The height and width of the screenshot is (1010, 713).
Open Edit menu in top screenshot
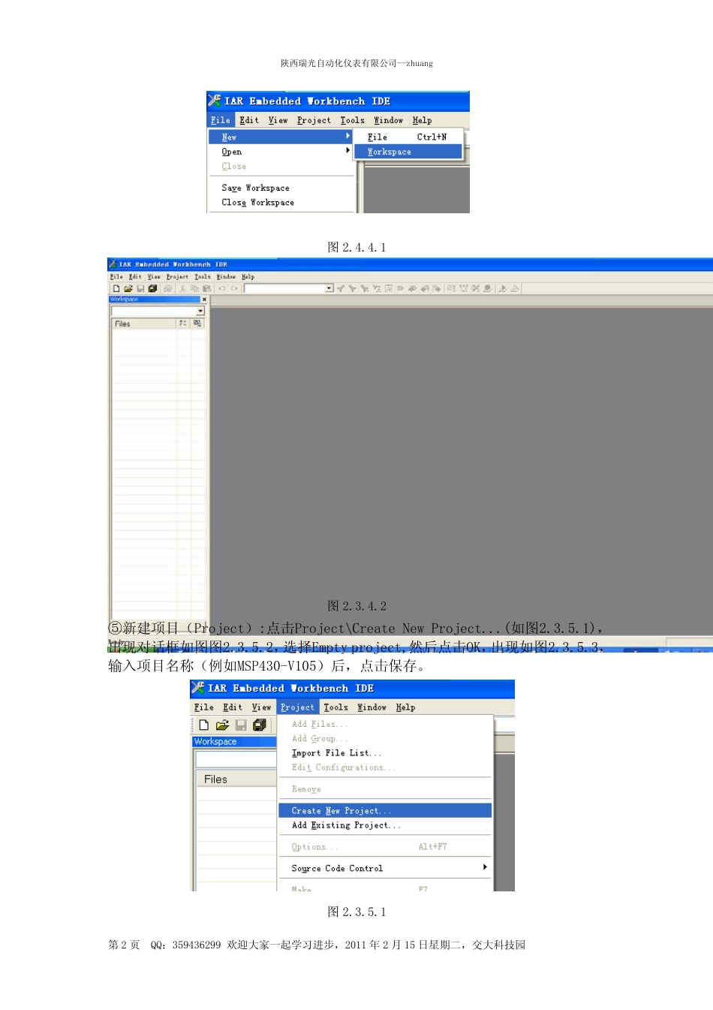pos(249,120)
